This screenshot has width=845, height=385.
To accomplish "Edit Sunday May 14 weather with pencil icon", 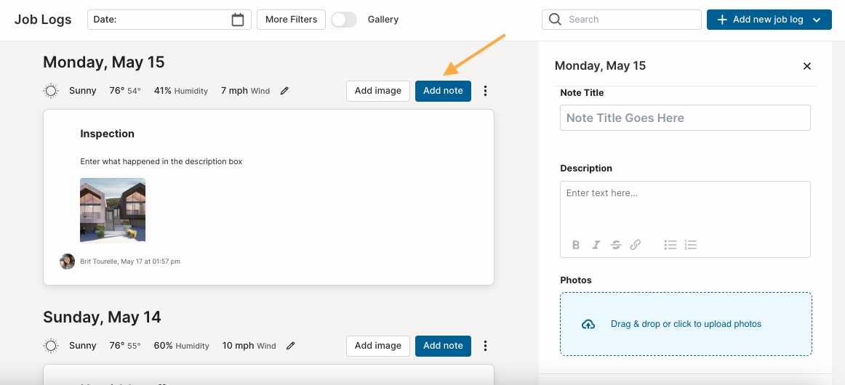I will (290, 346).
